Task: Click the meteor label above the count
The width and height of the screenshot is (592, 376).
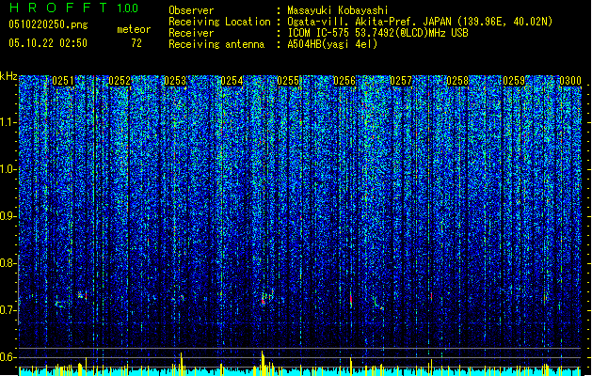Action: [134, 29]
